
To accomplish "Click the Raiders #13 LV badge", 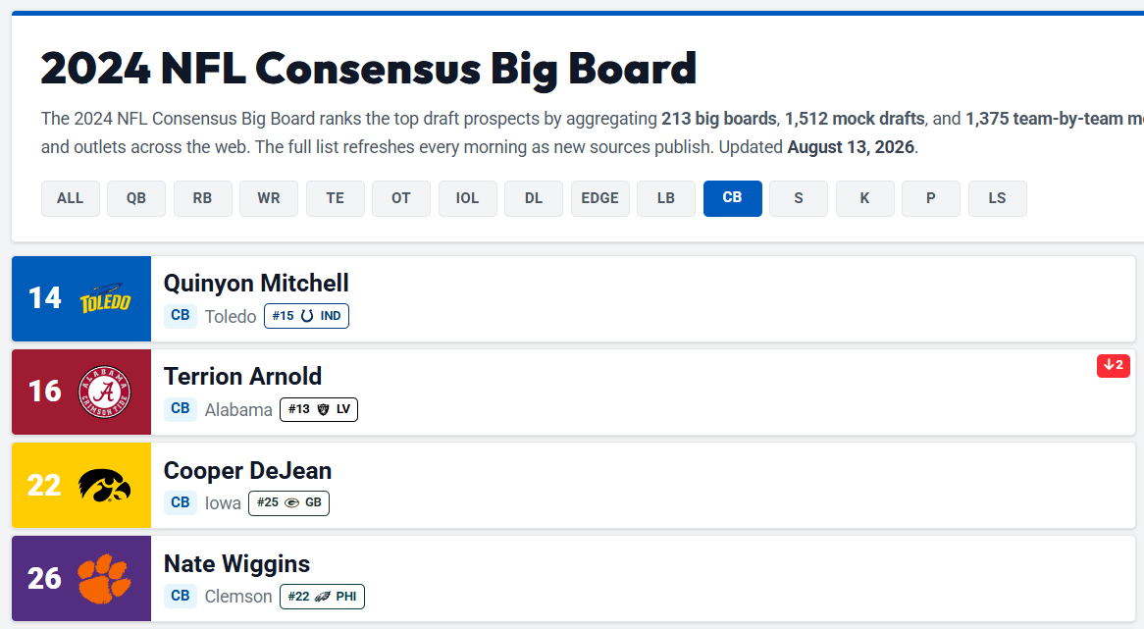I will click(319, 409).
